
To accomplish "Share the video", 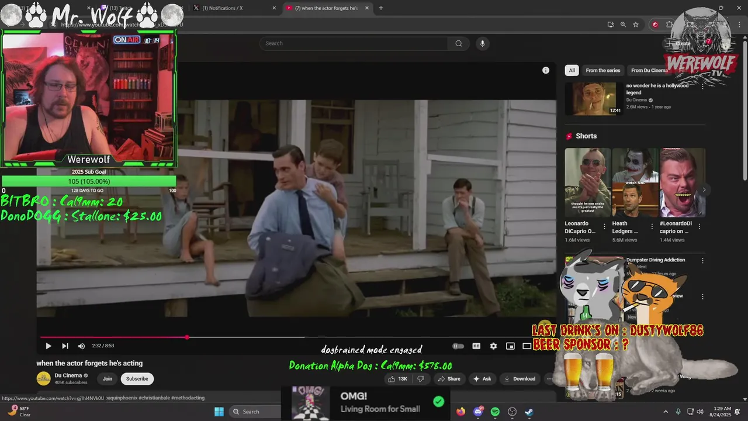I will point(448,379).
